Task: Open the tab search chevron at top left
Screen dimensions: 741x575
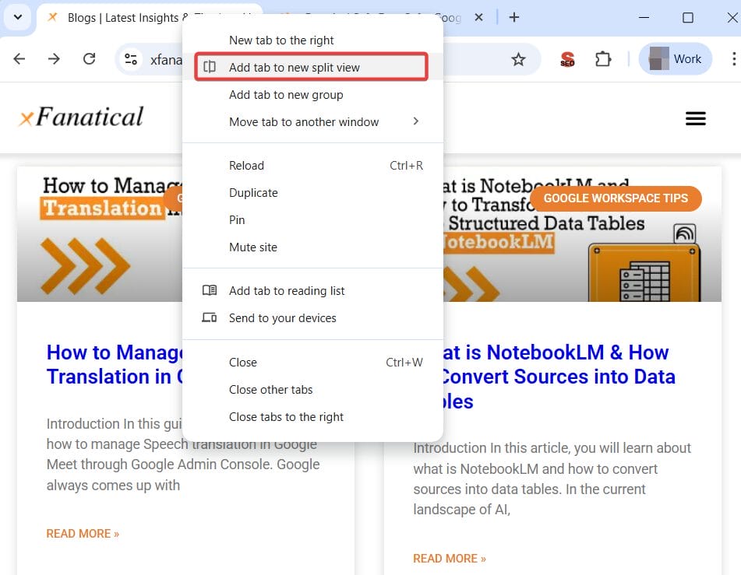Action: coord(17,16)
